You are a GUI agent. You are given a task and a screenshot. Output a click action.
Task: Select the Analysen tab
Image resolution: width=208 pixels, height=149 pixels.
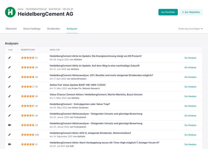72,29
